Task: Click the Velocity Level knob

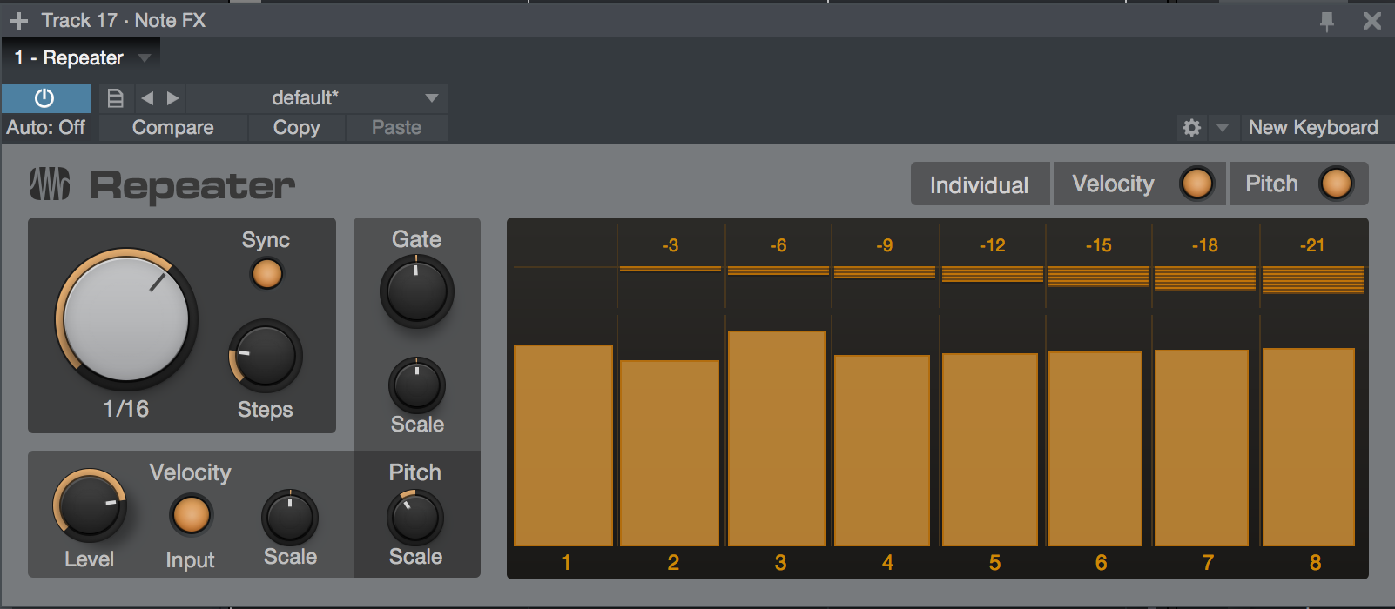Action: (90, 506)
